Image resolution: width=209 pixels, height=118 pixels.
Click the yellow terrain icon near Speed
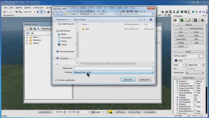[111, 112]
